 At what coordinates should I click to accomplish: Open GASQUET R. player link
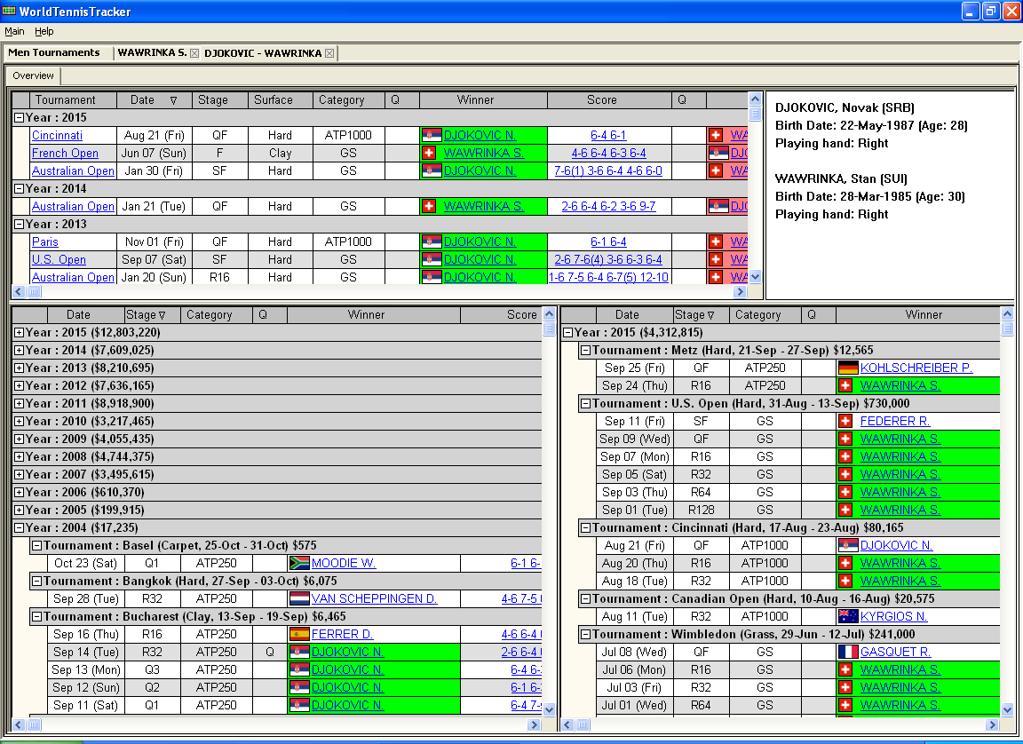(x=896, y=652)
